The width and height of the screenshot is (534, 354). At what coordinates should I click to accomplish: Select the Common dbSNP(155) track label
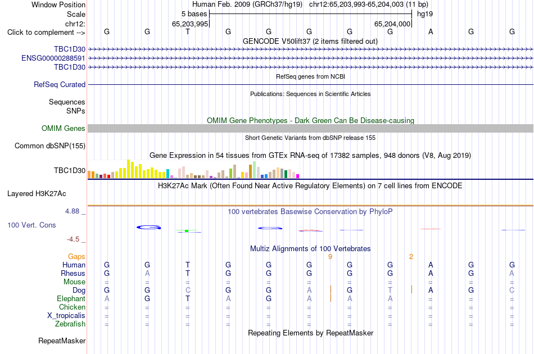tap(50, 146)
